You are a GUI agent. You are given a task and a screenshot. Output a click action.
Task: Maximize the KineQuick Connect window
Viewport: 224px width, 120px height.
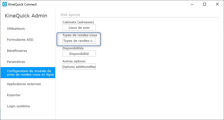pos(205,4)
